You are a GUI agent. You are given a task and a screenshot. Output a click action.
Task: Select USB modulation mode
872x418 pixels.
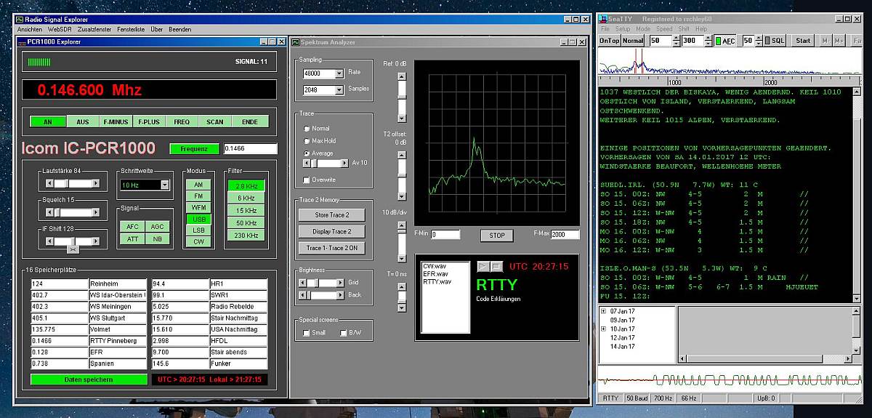coord(198,219)
